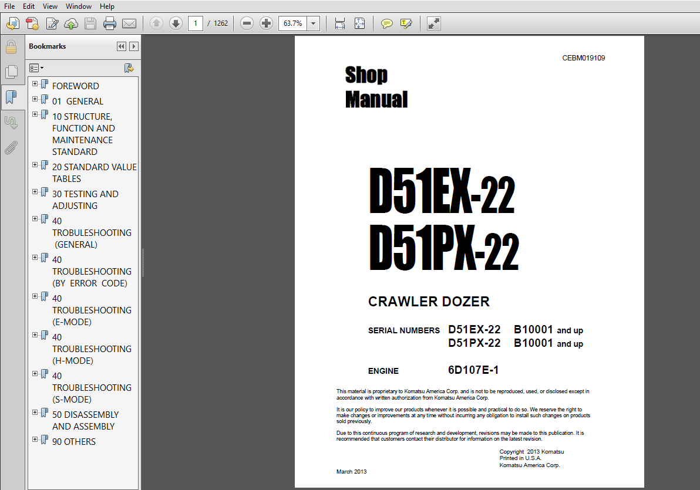Select the highlight text tool
This screenshot has width=700, height=490.
406,23
